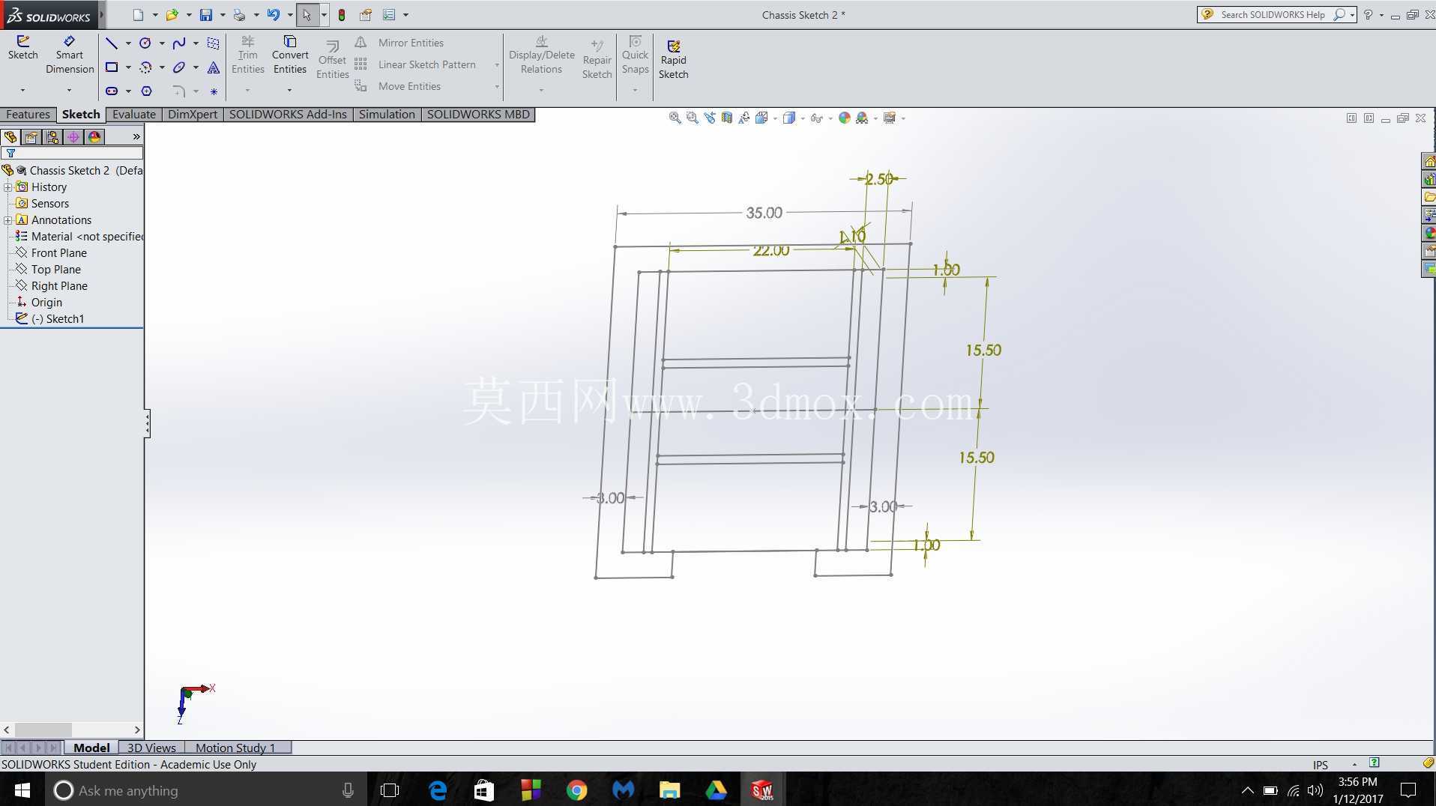Open the Convert Entities dropdown arrow
Screen dimensions: 1436x806
tap(289, 91)
